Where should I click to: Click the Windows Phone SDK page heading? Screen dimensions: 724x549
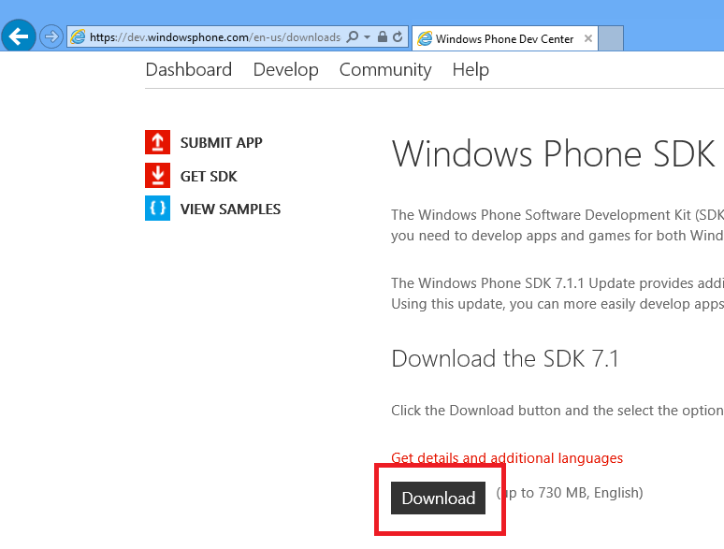point(553,153)
